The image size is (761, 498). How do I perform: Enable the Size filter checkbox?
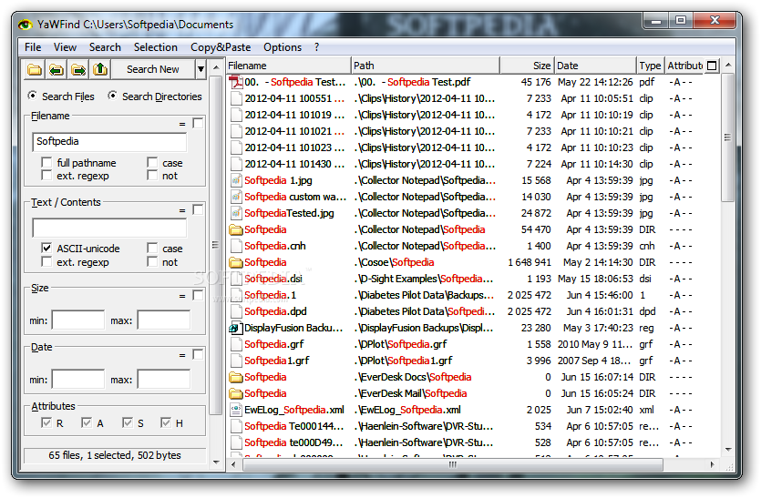coord(198,295)
